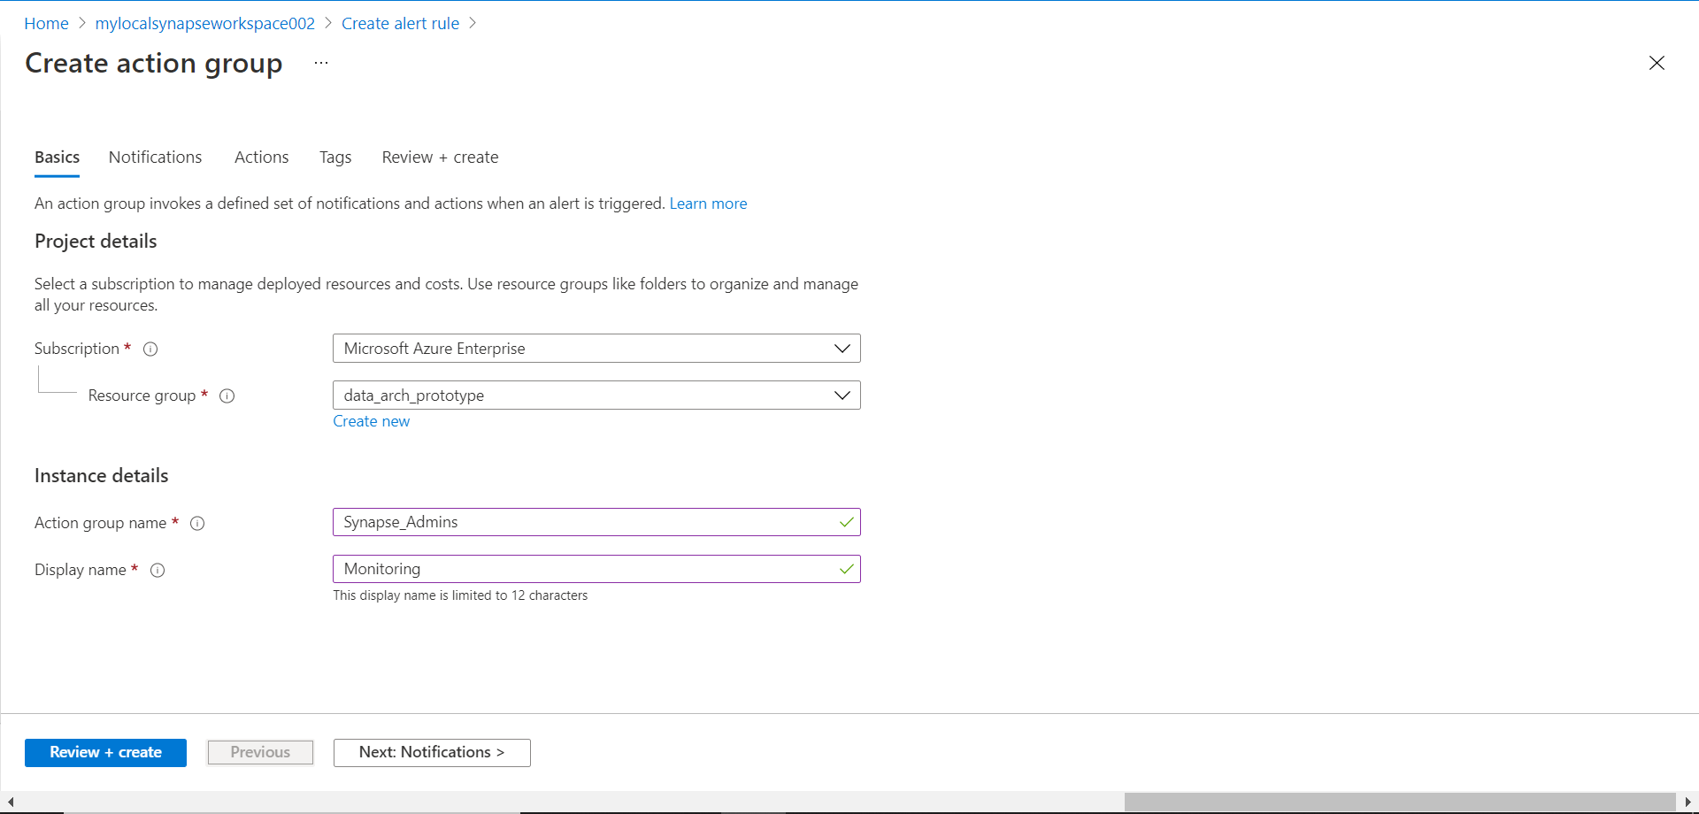The height and width of the screenshot is (814, 1699).
Task: Expand the Resource group dropdown
Action: pos(842,395)
